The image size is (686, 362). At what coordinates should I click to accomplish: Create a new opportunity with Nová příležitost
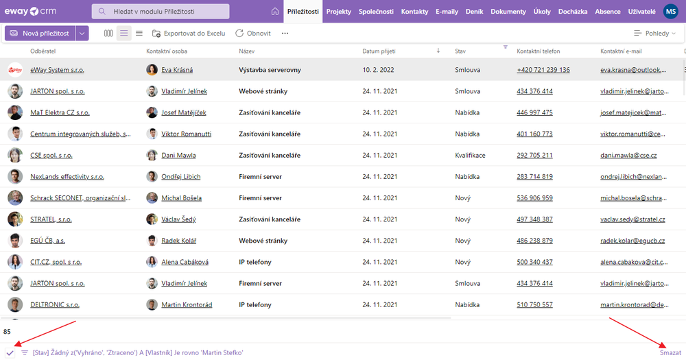point(40,33)
